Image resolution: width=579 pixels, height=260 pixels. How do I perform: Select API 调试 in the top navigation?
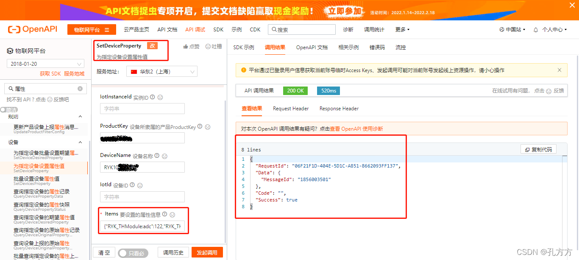click(x=195, y=30)
